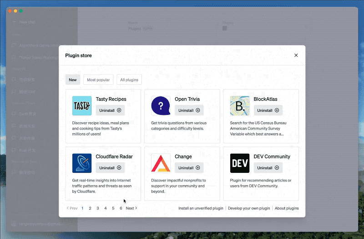Image resolution: width=364 pixels, height=239 pixels.
Task: Open the About plugins link
Action: pyautogui.click(x=287, y=208)
